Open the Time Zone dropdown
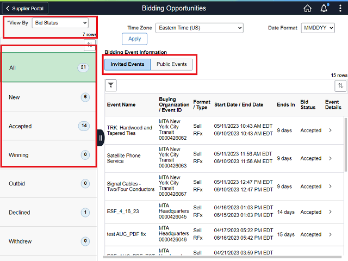 pyautogui.click(x=200, y=28)
